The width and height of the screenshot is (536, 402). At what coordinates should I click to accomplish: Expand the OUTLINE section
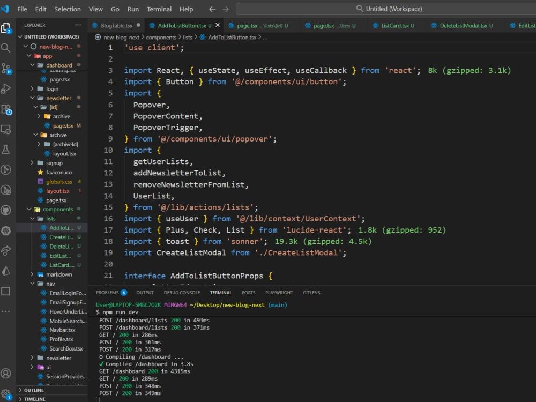[51, 390]
